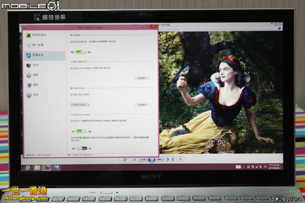
Task: Click the taskbar clock and date
Action: pos(274,167)
